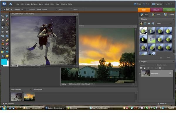Select the heart Custom Shape tool
This screenshot has width=176, height=113.
(7, 52)
